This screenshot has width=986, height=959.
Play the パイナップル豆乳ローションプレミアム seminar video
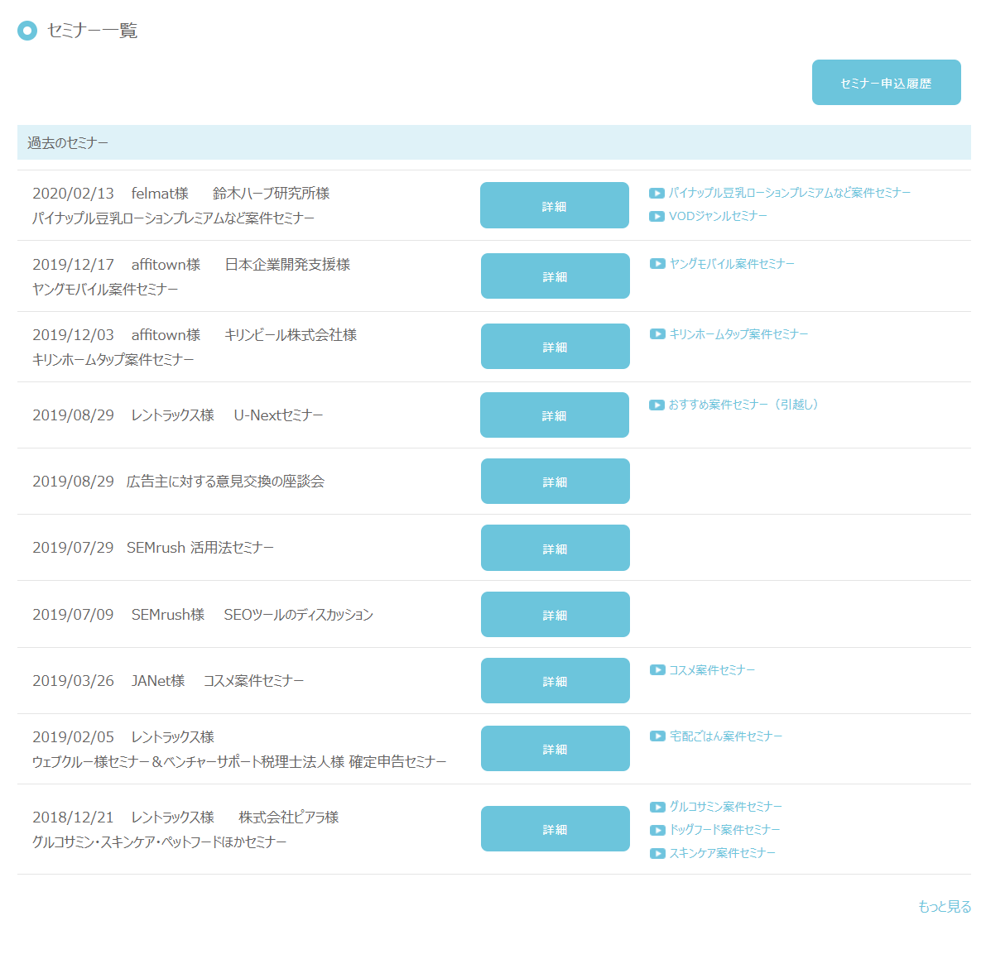(x=658, y=192)
